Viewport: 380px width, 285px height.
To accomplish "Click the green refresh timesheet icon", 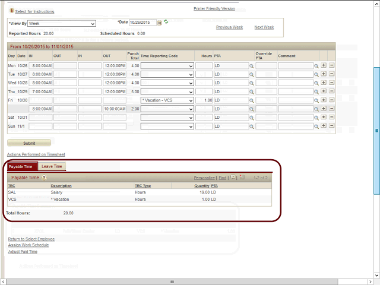I will coord(166,22).
